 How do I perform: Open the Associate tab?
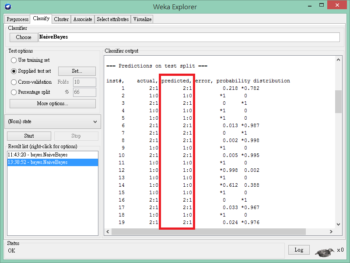click(x=83, y=19)
